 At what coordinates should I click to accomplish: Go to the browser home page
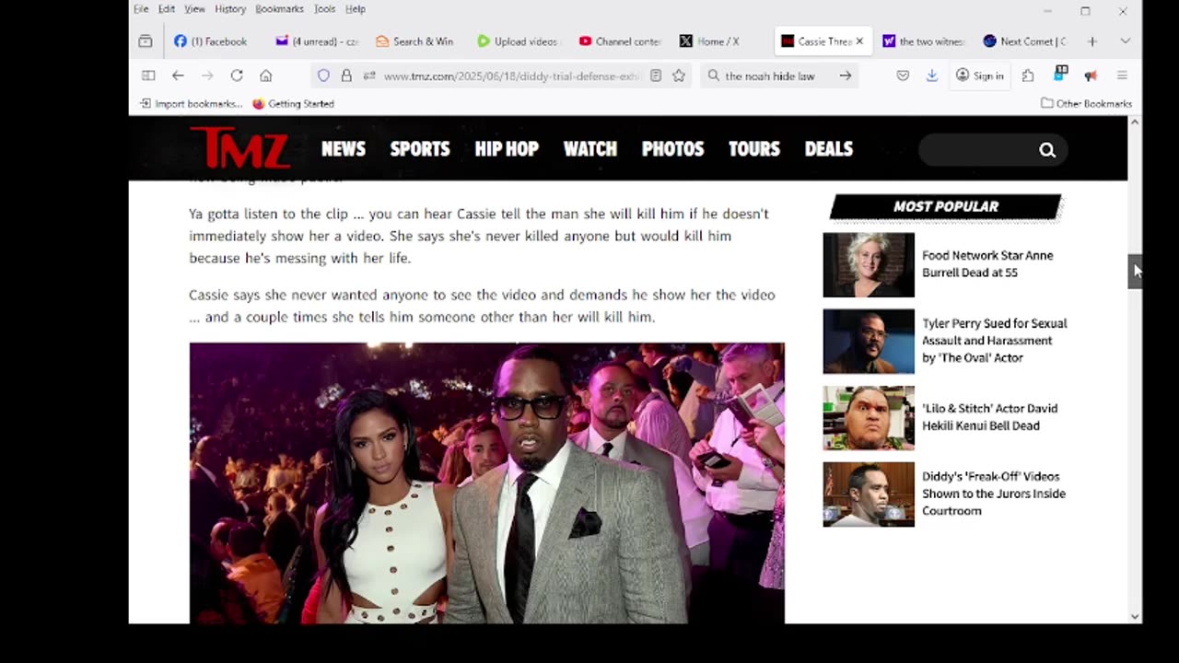click(x=266, y=76)
